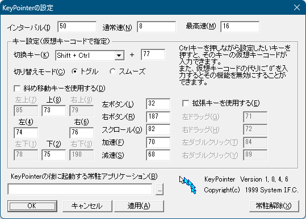The width and height of the screenshot is (306, 219).
Task: Click the 右ボタン(R) key code field
Action: click(x=158, y=117)
